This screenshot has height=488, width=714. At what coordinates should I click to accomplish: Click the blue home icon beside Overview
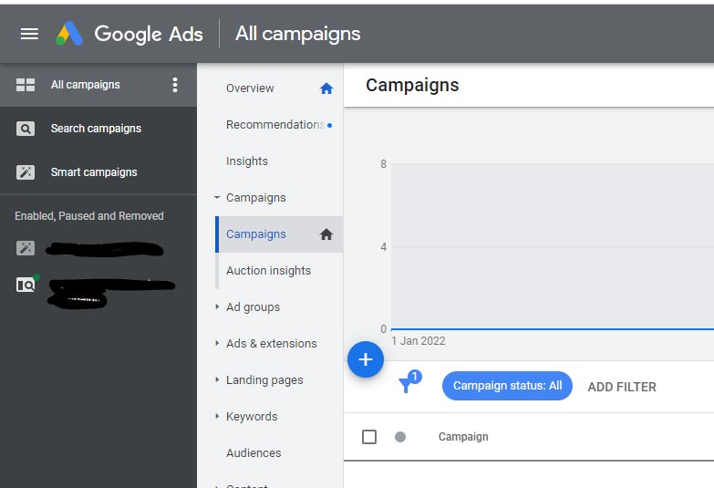point(326,88)
